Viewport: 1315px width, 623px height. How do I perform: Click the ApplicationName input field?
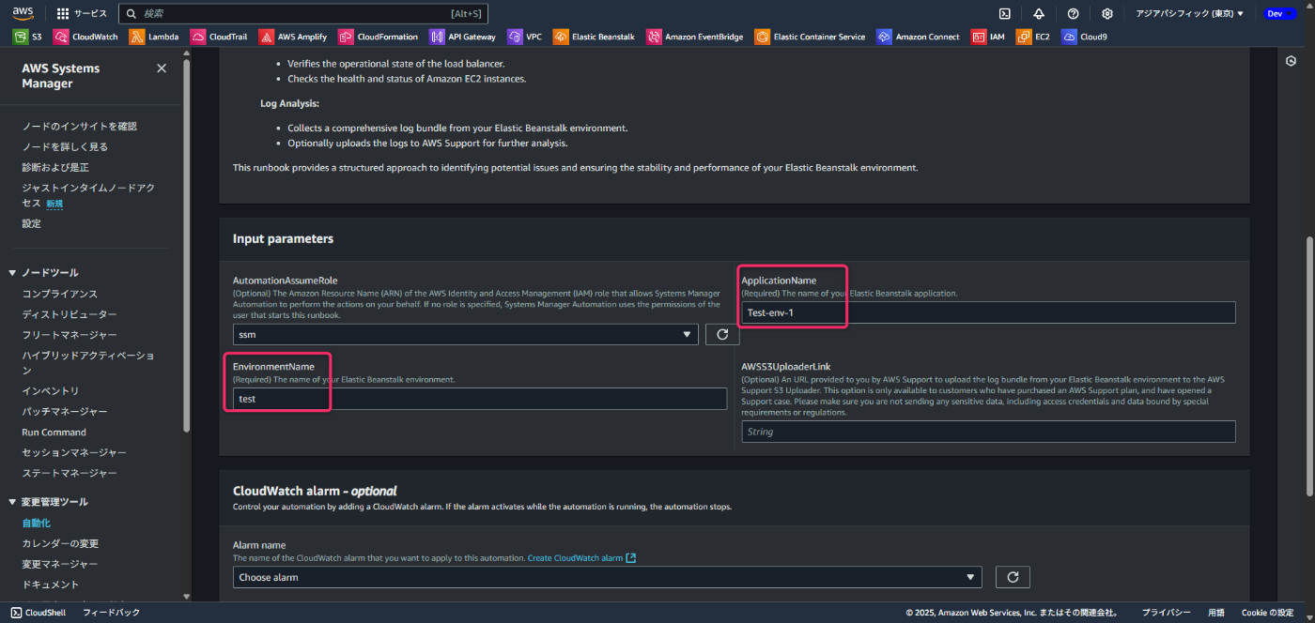coord(988,312)
